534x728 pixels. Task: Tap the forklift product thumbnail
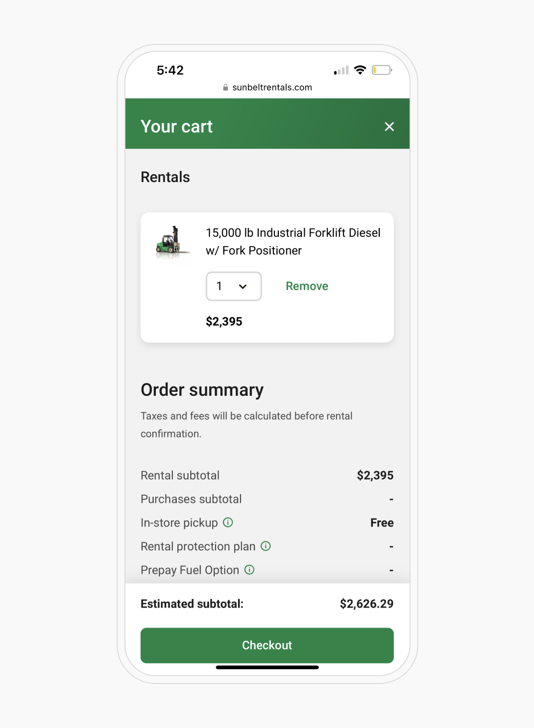tap(172, 241)
